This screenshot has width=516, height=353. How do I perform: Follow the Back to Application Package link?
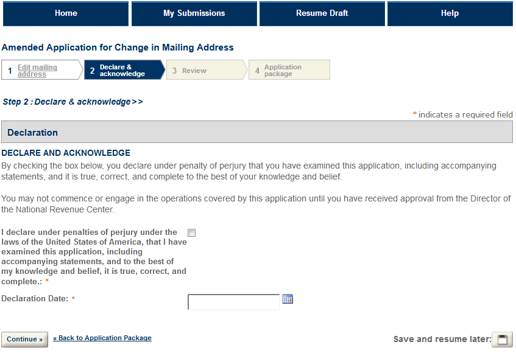(102, 338)
